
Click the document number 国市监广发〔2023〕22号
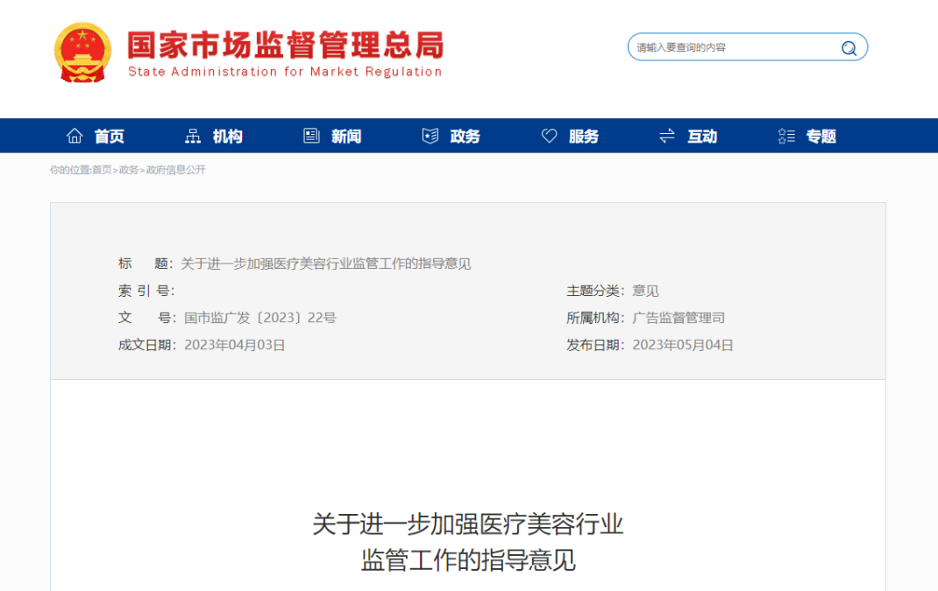point(259,318)
